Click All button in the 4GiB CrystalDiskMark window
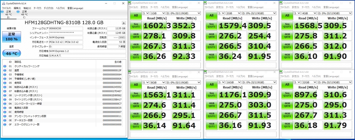The width and height of the screenshot is (355, 140). (287, 15)
